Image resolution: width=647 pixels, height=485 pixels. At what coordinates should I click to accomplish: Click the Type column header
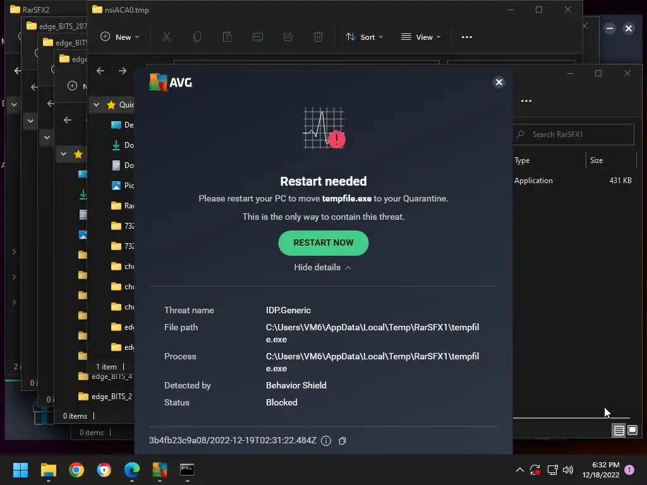tap(522, 160)
